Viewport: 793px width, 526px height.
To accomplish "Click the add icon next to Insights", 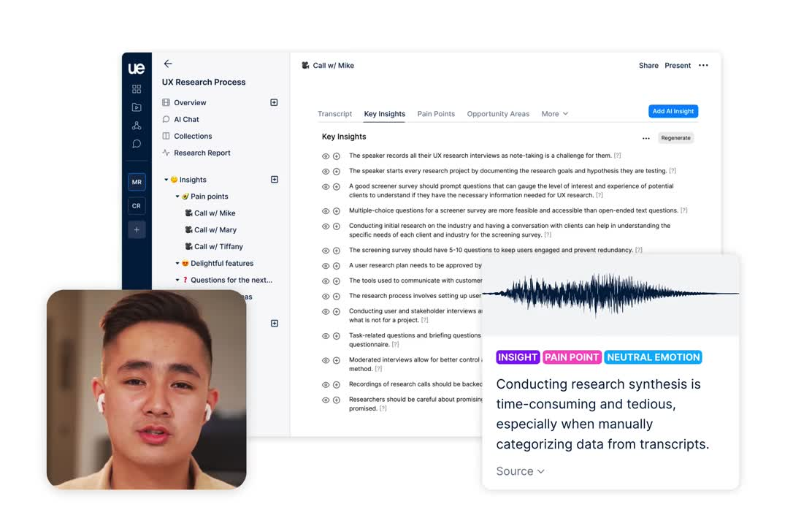I will click(275, 180).
